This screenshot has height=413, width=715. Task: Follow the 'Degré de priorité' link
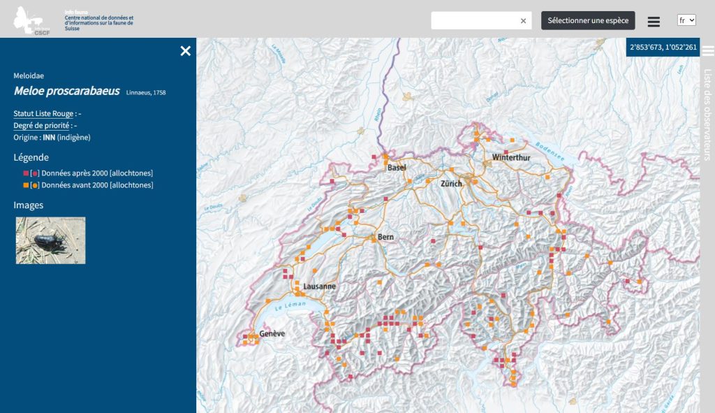(41, 125)
